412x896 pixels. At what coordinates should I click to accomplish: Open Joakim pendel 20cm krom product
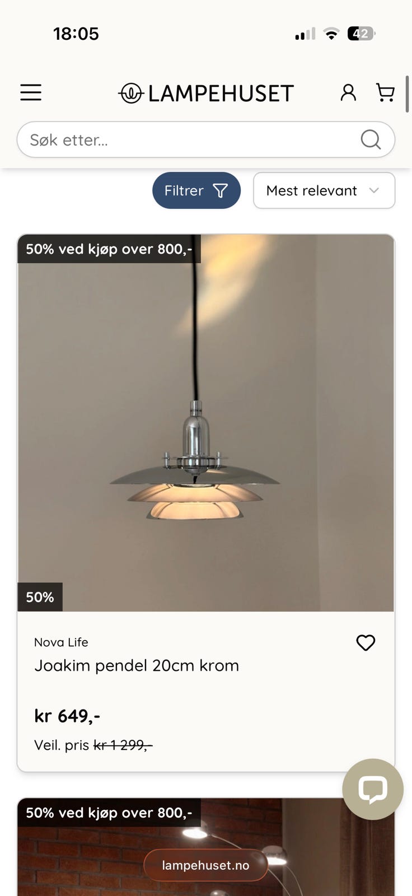(137, 665)
